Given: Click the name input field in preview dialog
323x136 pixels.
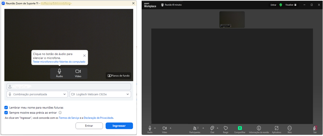Looking at the screenshot, I should pos(69,86).
